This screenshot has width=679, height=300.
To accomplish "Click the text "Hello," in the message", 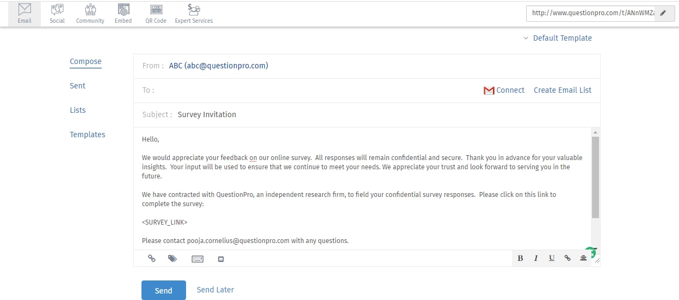I will 151,139.
